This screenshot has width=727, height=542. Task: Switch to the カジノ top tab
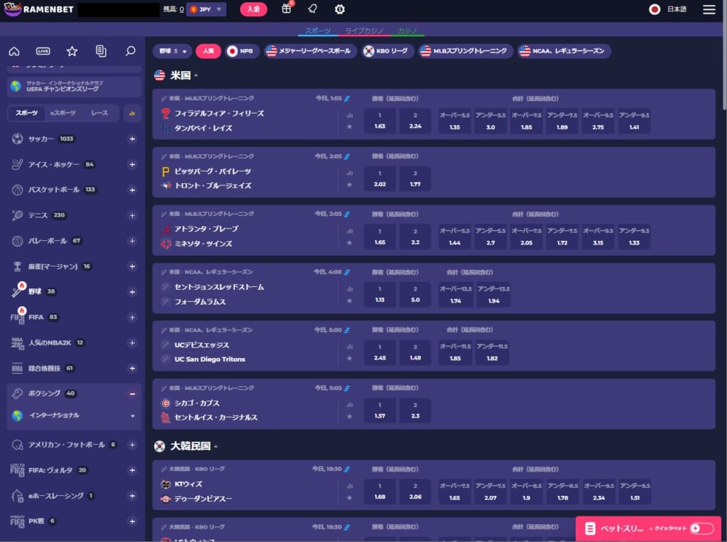pos(407,31)
